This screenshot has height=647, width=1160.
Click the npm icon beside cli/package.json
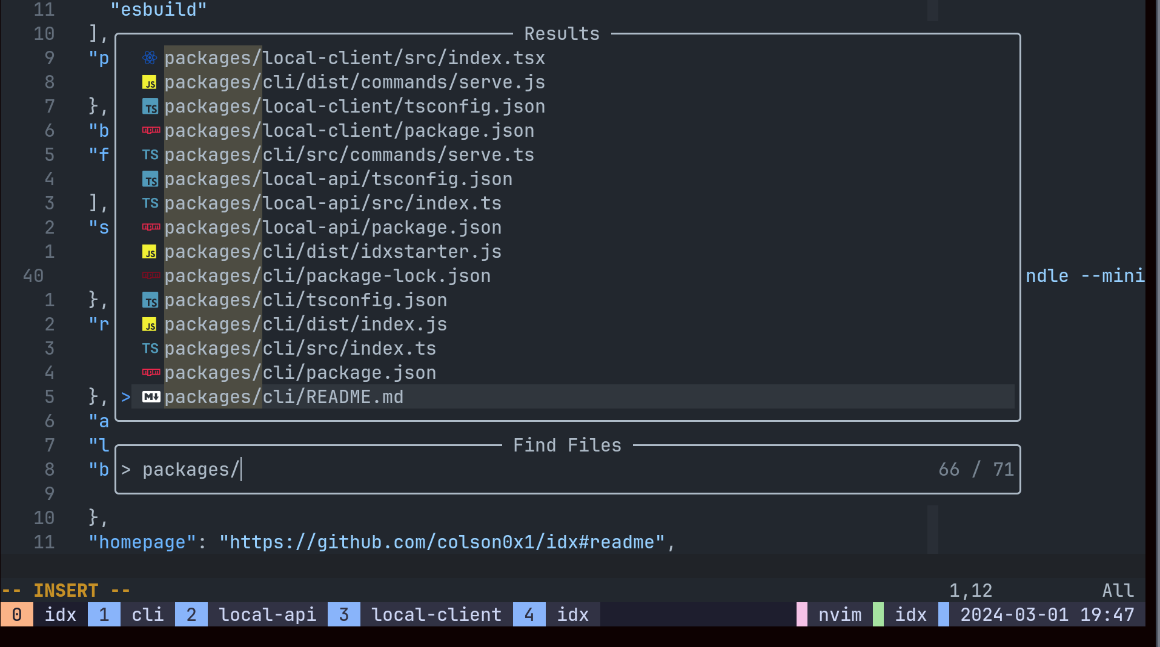coord(151,372)
